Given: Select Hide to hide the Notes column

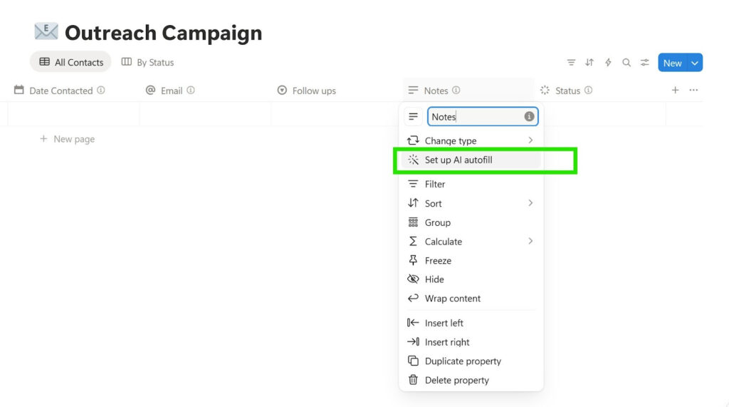Looking at the screenshot, I should [x=471, y=279].
